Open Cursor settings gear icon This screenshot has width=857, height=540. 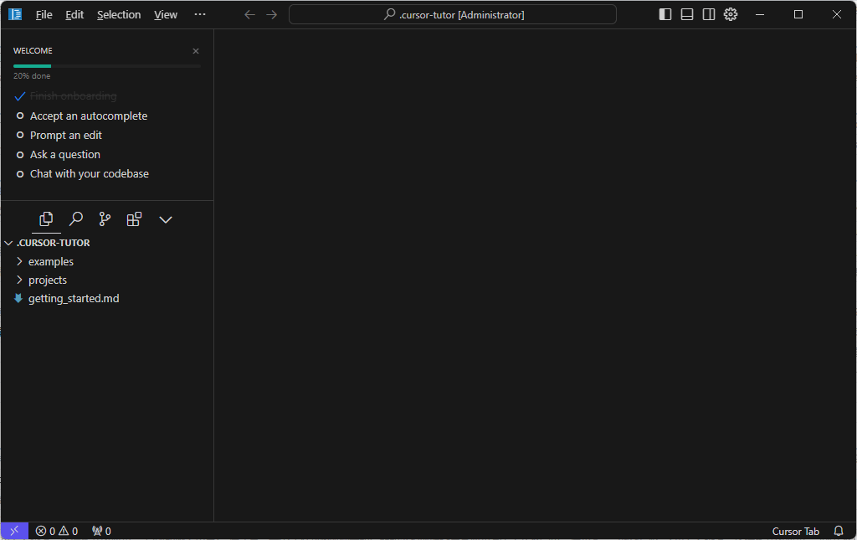(x=731, y=14)
